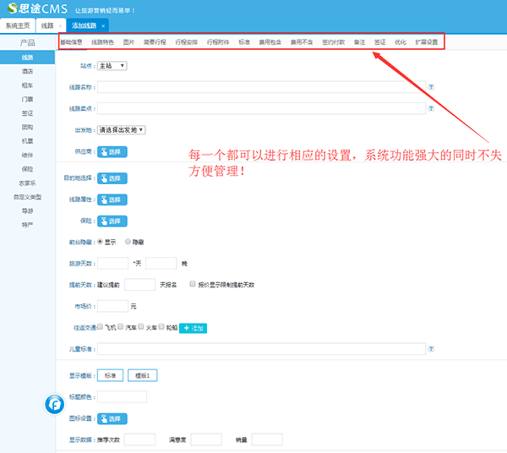Select the 隐藏 radio button
This screenshot has height=453, width=507.
pyautogui.click(x=128, y=241)
